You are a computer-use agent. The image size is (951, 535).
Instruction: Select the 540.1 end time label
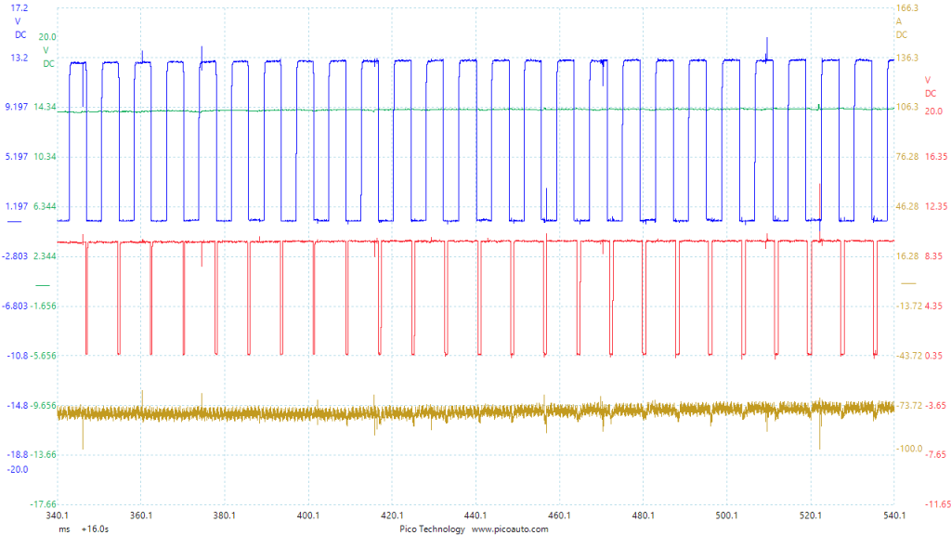pyautogui.click(x=892, y=515)
